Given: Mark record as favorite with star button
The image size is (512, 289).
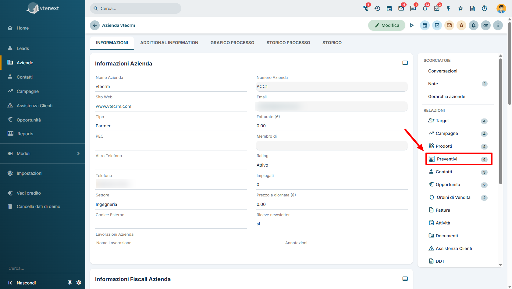Looking at the screenshot, I should pyautogui.click(x=461, y=25).
